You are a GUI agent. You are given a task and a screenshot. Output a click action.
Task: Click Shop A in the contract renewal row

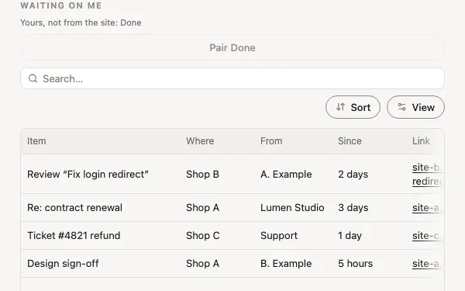click(x=202, y=208)
